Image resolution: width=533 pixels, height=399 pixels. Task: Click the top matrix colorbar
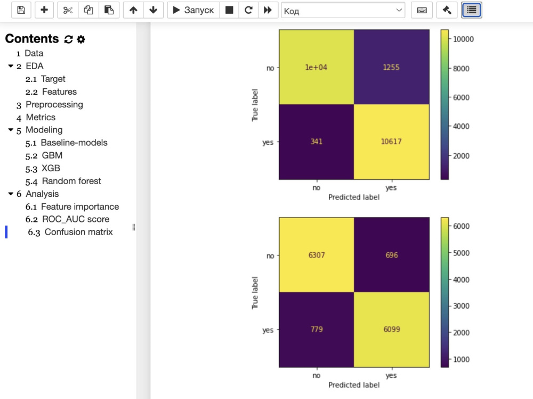point(445,104)
